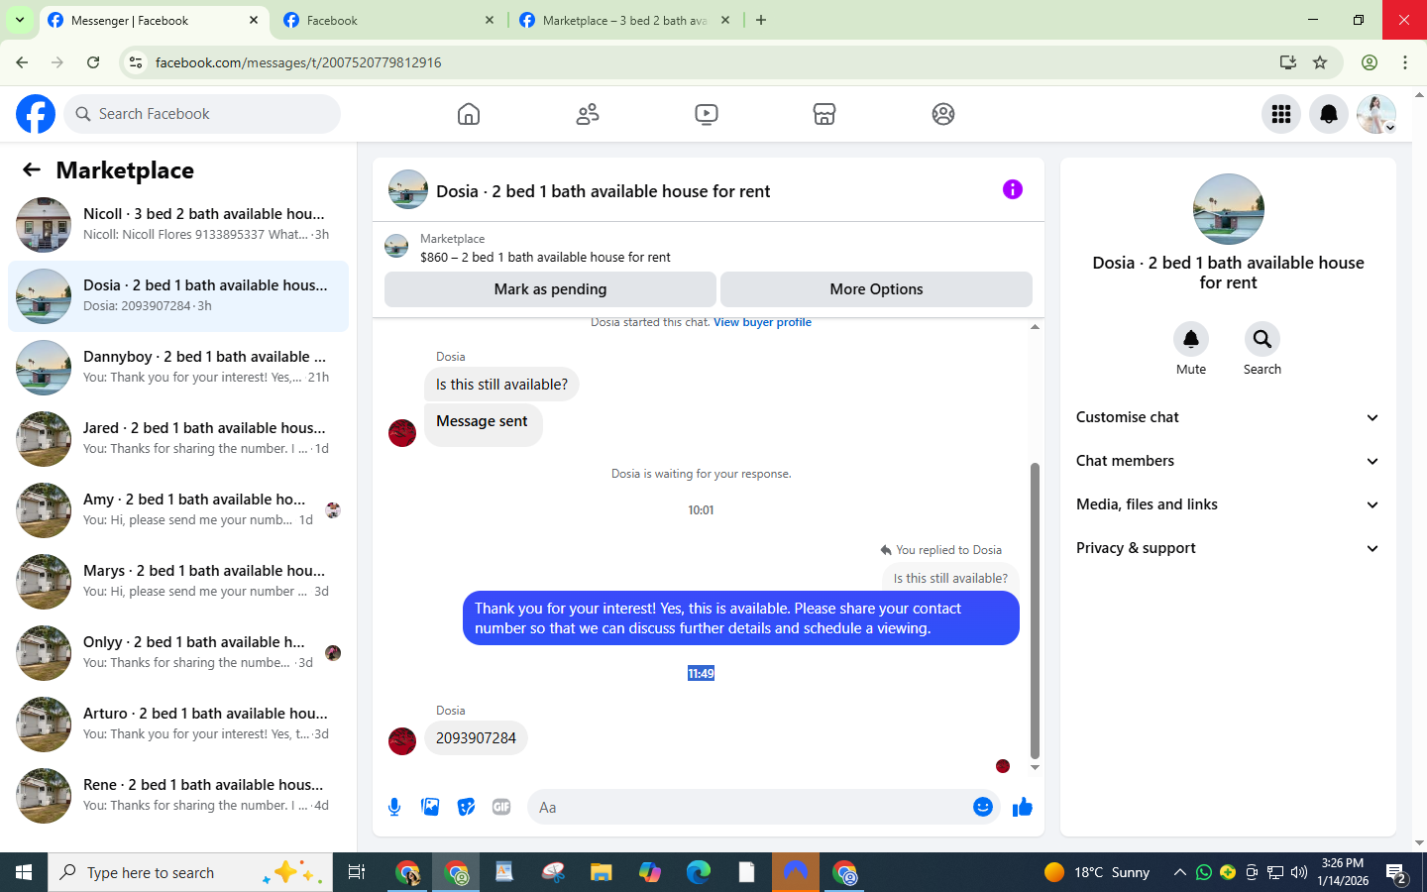The height and width of the screenshot is (892, 1427).
Task: Attach a file or photo icon
Action: pos(430,807)
